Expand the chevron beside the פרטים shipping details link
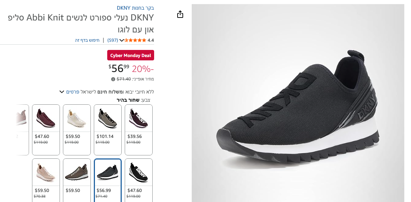The width and height of the screenshot is (411, 202). point(61,92)
